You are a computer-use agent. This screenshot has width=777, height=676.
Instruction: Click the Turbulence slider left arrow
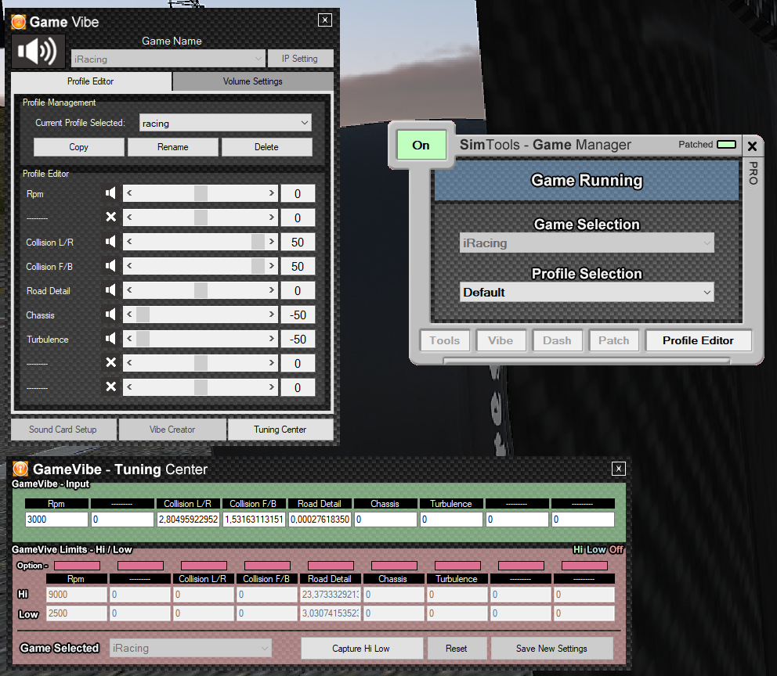tap(129, 339)
